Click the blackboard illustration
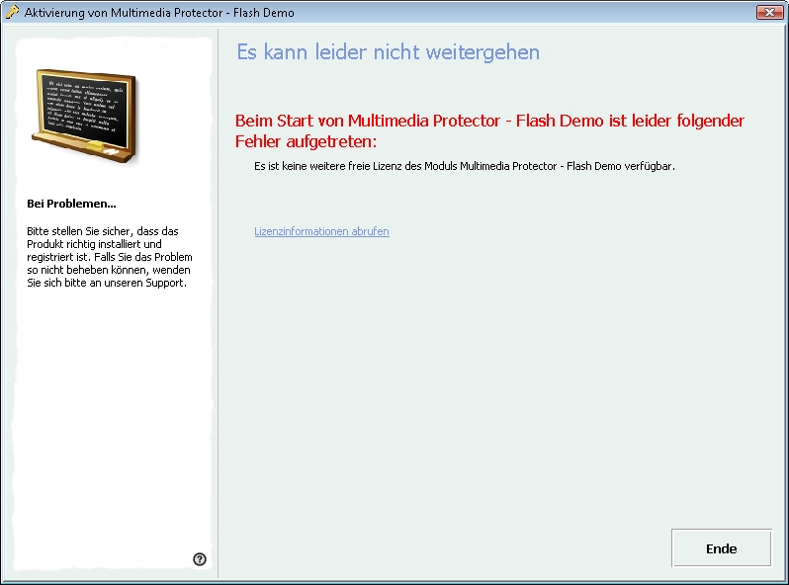 [85, 114]
